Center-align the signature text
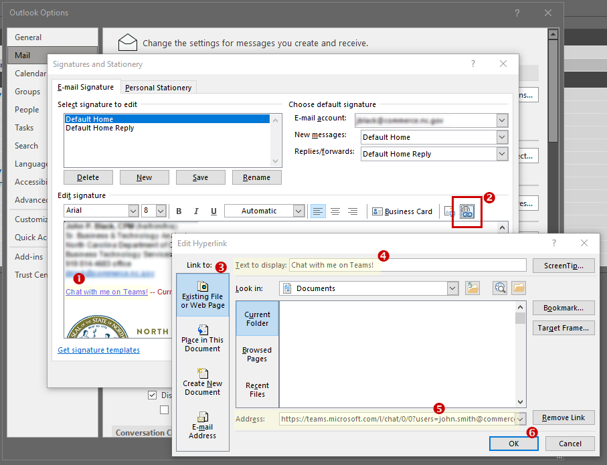The height and width of the screenshot is (465, 607). point(335,211)
